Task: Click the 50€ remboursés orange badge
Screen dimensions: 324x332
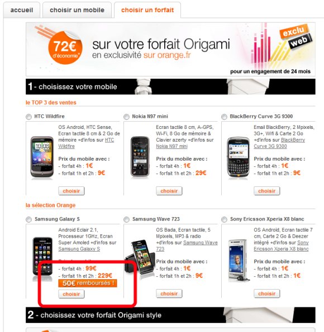Action: (x=88, y=283)
